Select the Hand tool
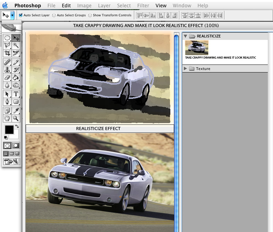This screenshot has width=273, height=232. (x=7, y=118)
